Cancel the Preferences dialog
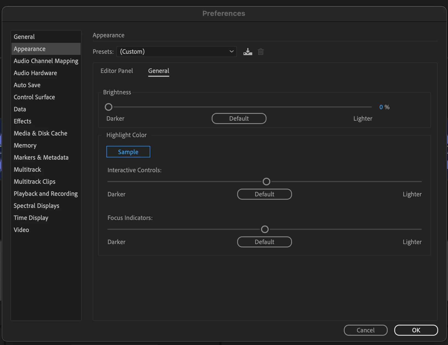This screenshot has height=345, width=448. point(365,330)
